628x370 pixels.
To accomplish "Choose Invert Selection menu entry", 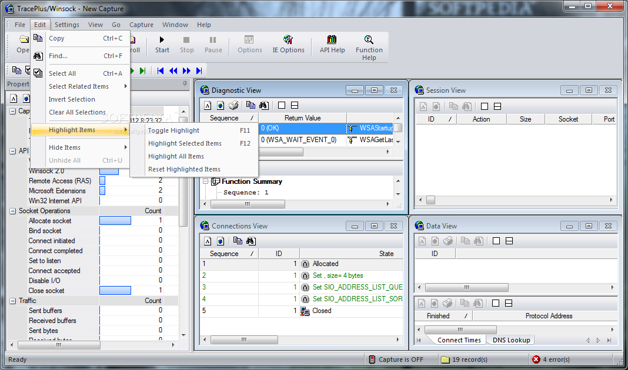I will [80, 99].
